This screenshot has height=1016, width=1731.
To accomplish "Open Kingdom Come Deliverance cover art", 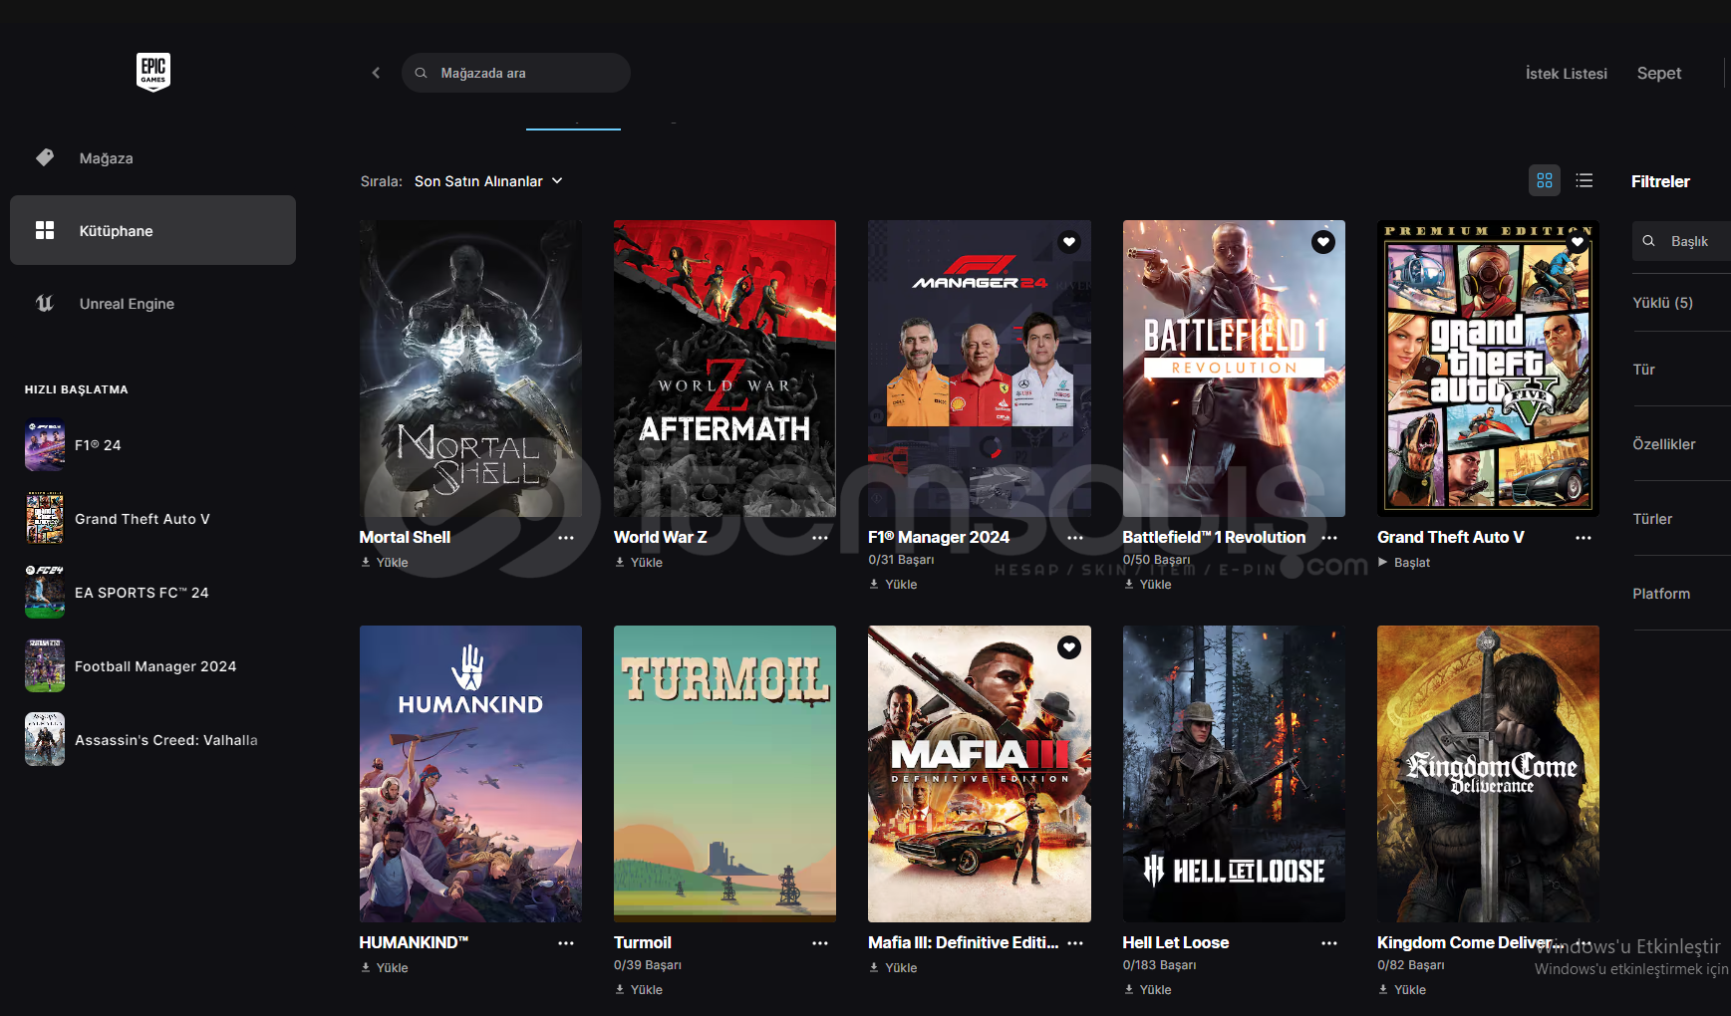I will (1488, 774).
